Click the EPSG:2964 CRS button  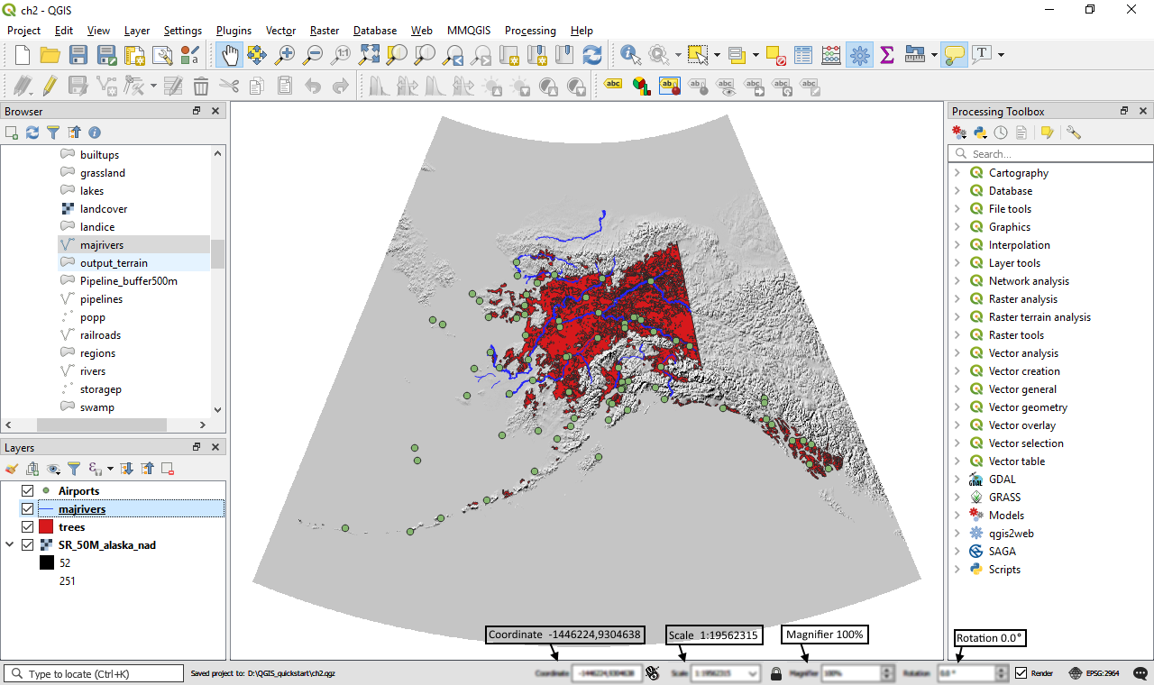(1094, 673)
